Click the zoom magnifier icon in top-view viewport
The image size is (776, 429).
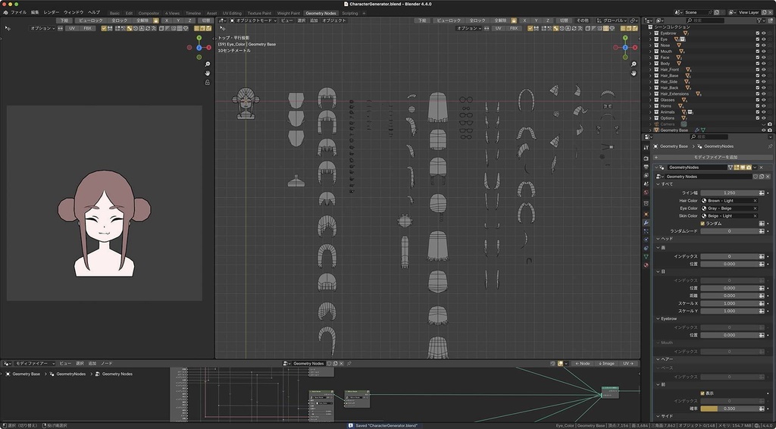click(634, 64)
